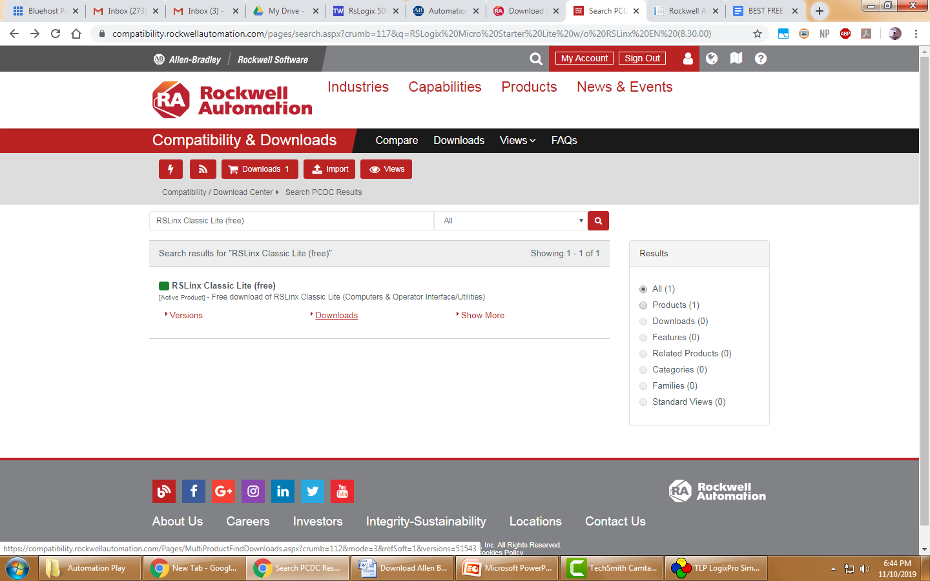Open Chrome three-dot menu

click(x=916, y=34)
